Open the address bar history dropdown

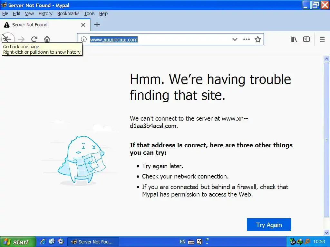[235, 39]
